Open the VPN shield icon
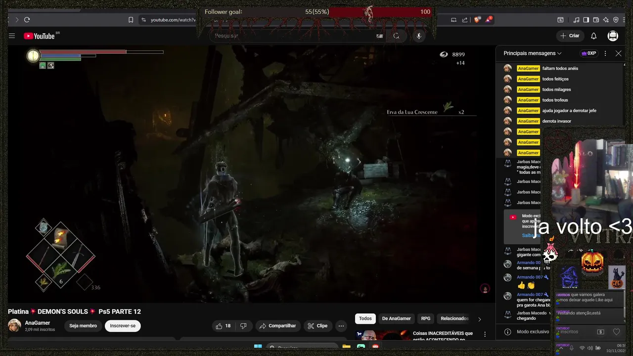633x356 pixels. [616, 20]
